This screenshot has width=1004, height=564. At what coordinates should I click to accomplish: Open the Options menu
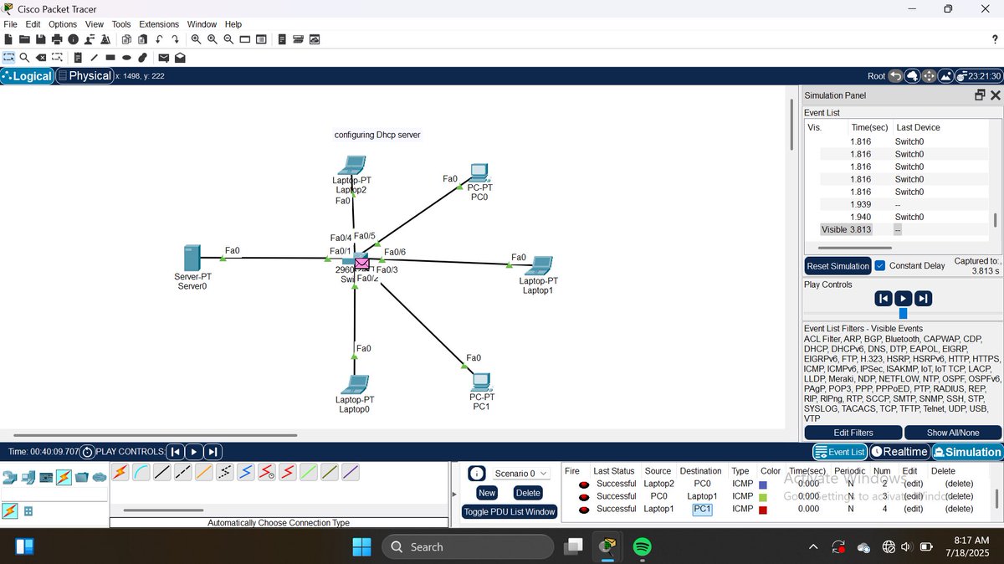63,24
